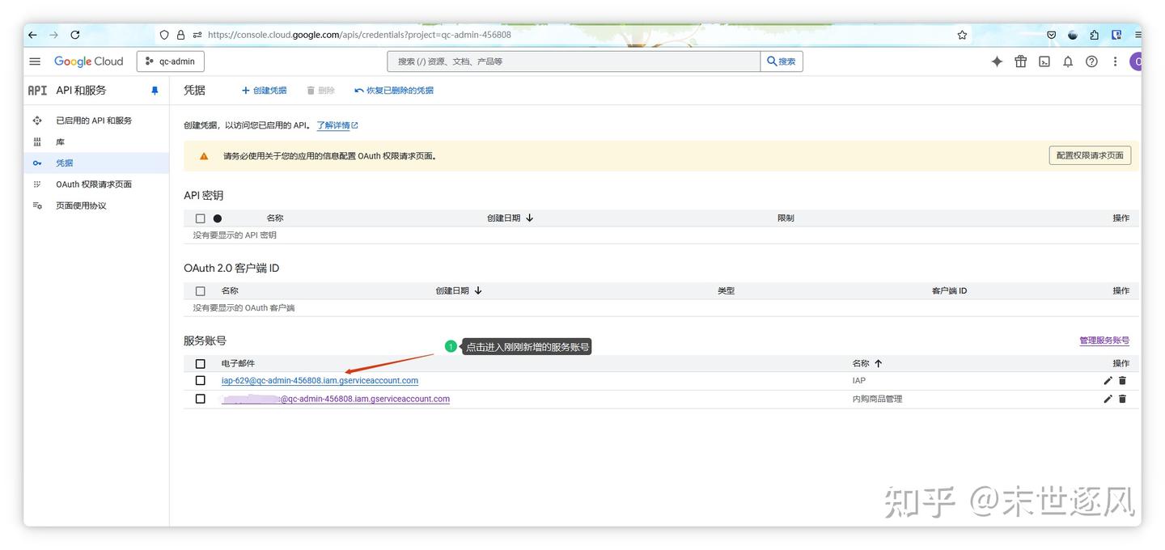Open the Cloud Shell terminal icon
The image size is (1165, 550).
[1044, 61]
